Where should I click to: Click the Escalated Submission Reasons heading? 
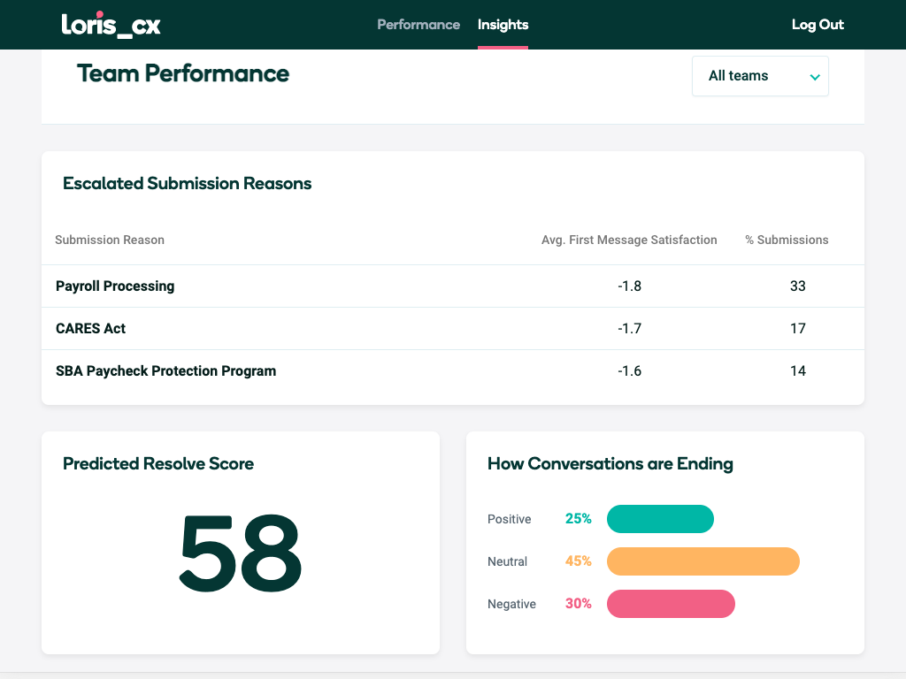point(188,184)
